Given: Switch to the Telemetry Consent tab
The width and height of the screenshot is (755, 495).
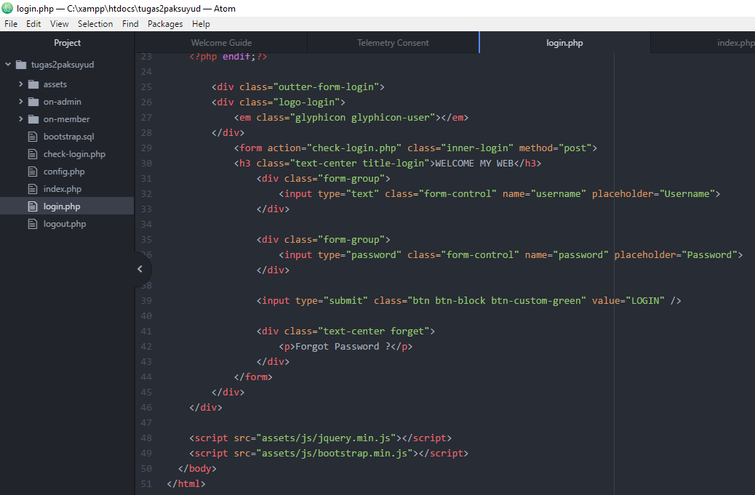Looking at the screenshot, I should coord(393,43).
